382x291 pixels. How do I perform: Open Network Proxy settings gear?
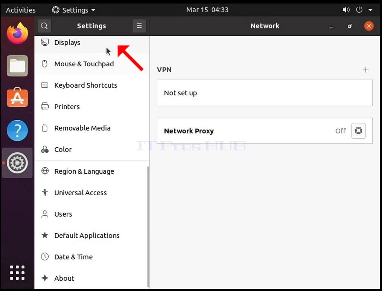pyautogui.click(x=358, y=131)
